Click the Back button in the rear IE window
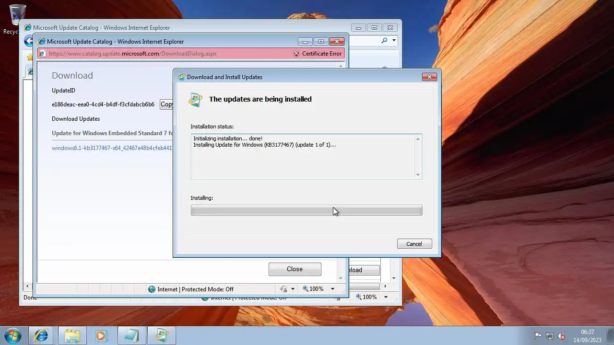 pos(29,41)
